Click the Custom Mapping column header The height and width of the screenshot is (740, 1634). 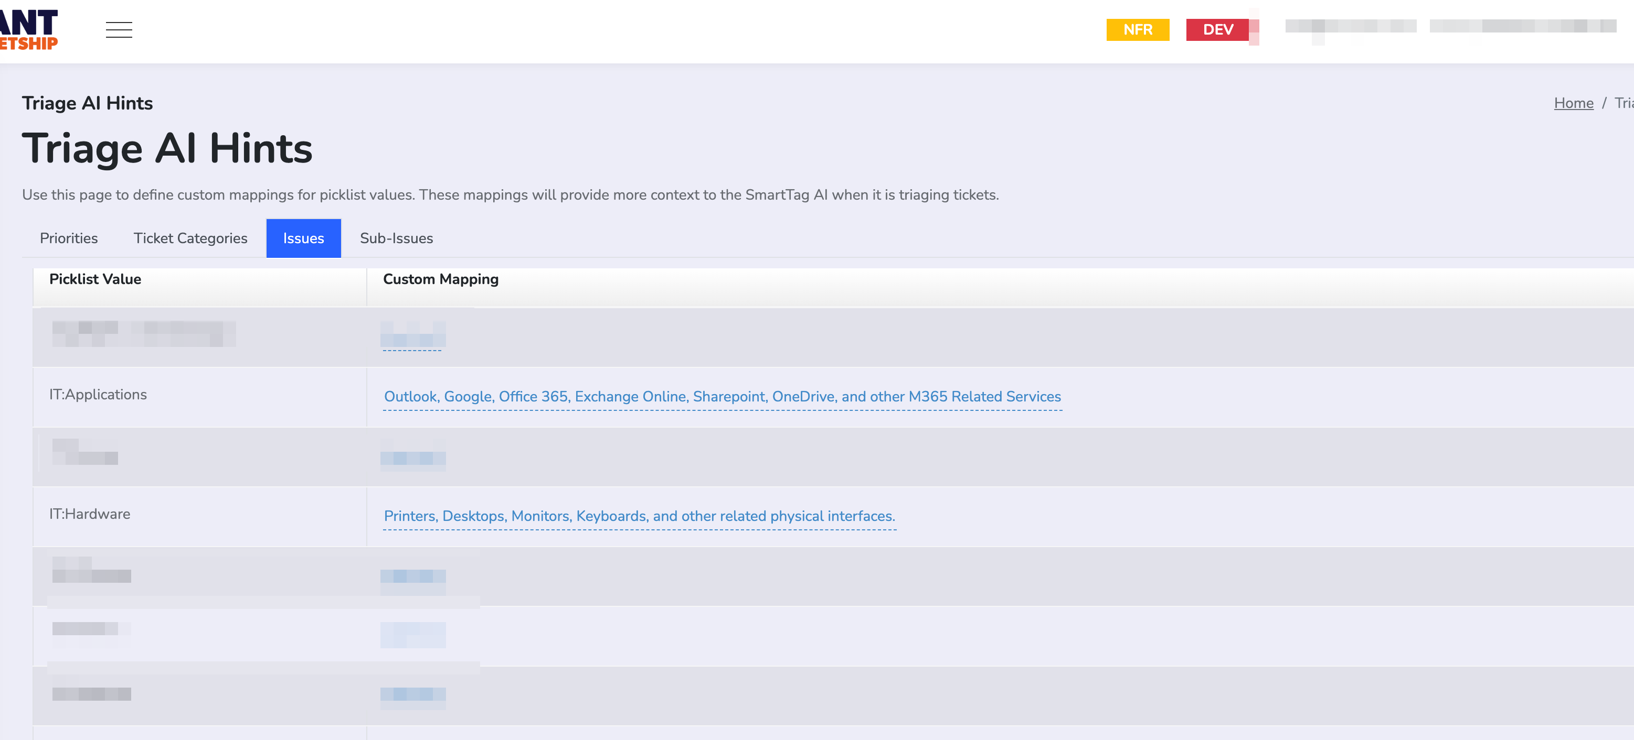[440, 279]
